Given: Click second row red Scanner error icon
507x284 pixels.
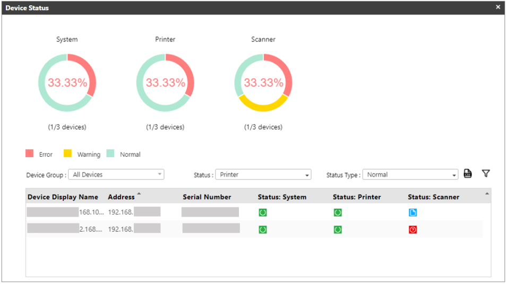Looking at the screenshot, I should (413, 230).
